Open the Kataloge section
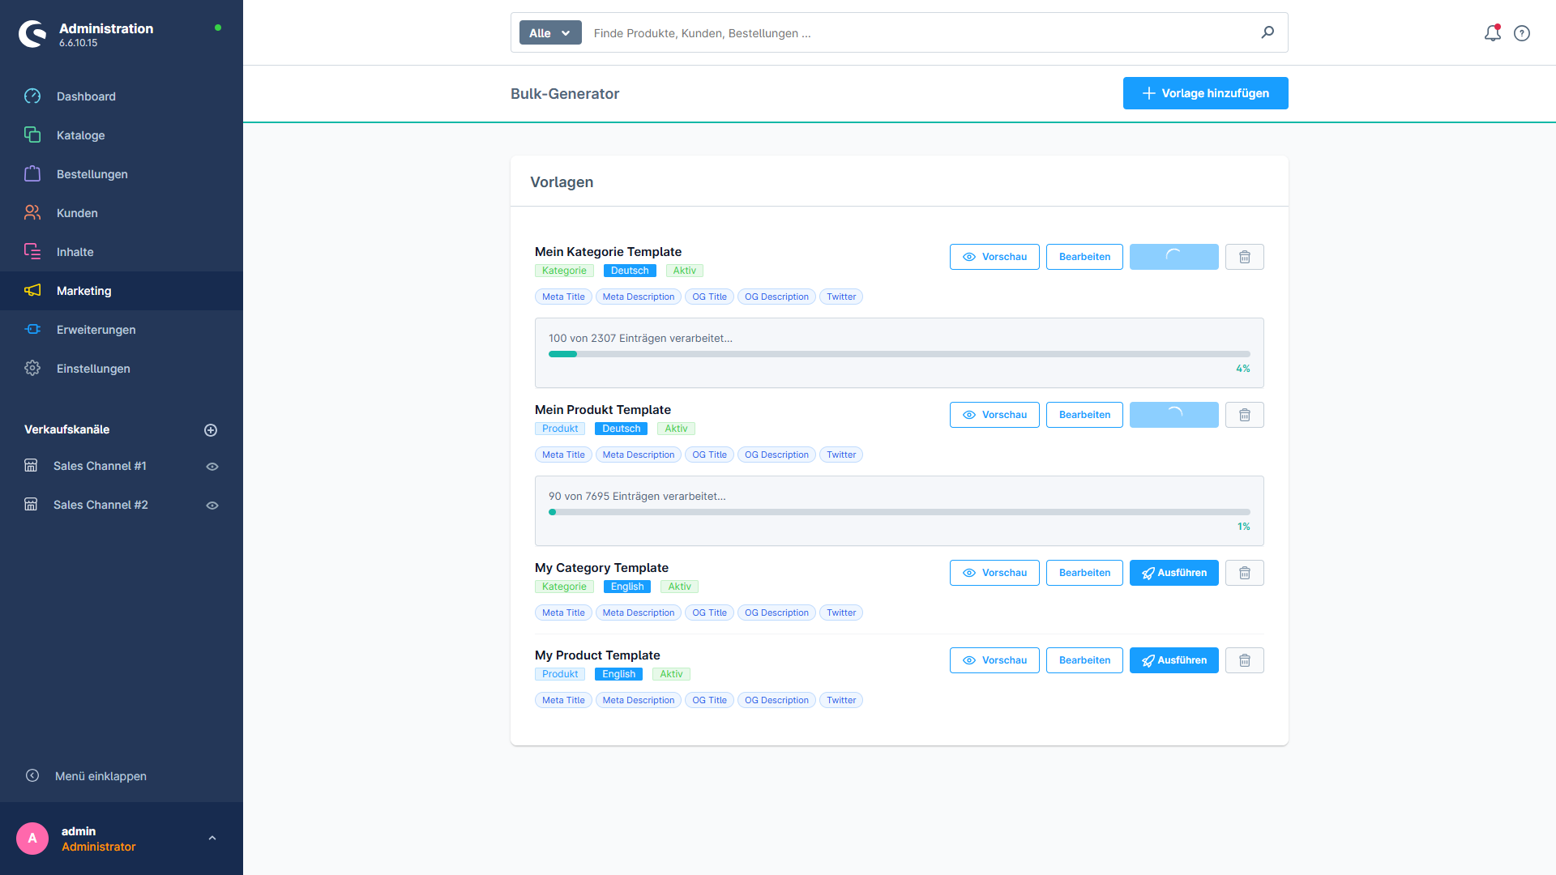1556x875 pixels. (80, 135)
